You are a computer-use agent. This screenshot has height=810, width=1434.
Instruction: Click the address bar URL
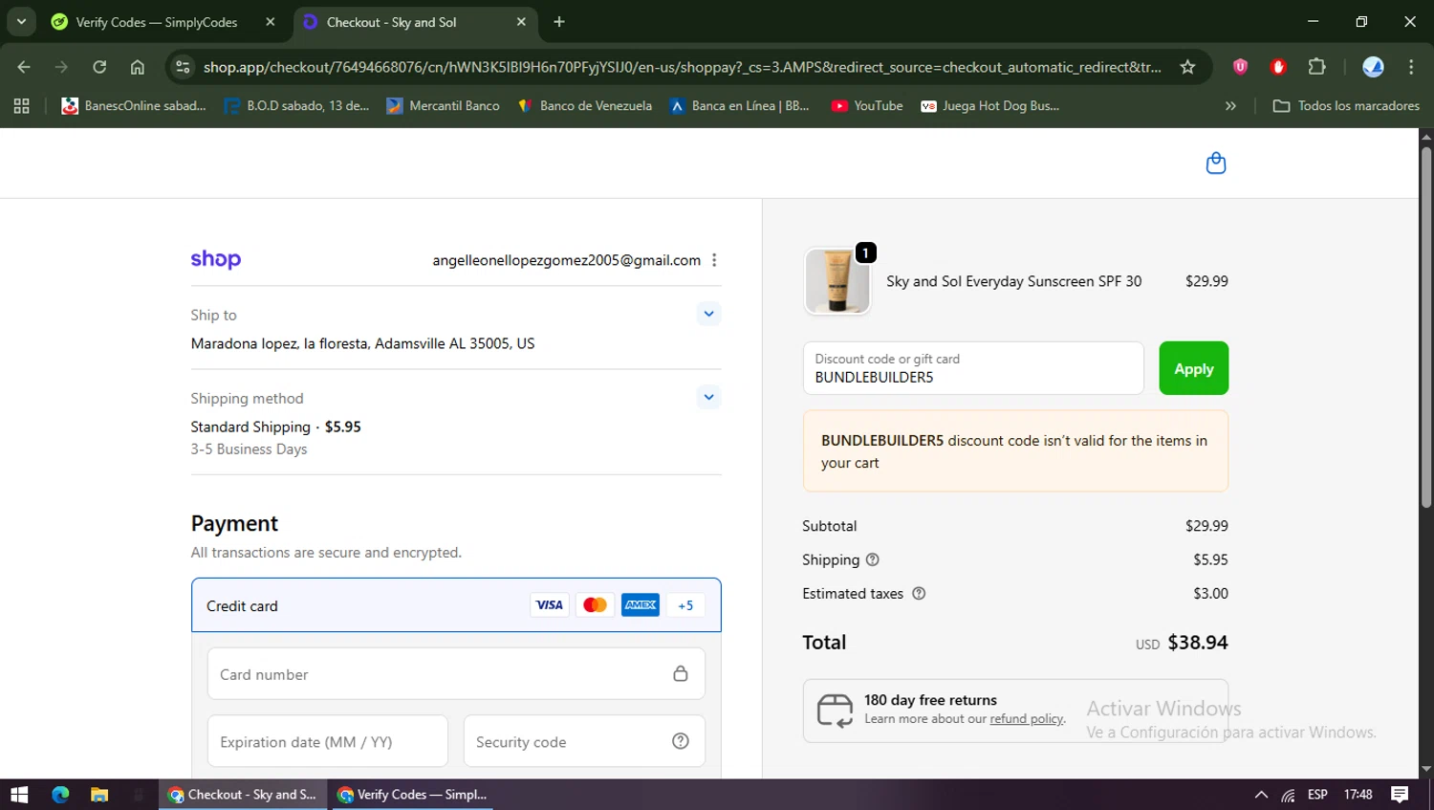coord(682,67)
